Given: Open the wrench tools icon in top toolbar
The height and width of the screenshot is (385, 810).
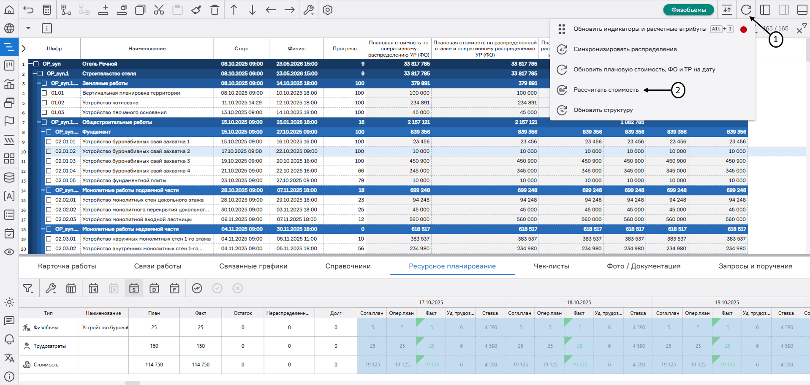Looking at the screenshot, I should click(309, 10).
